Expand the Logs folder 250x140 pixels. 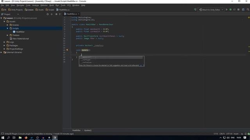point(4,42)
